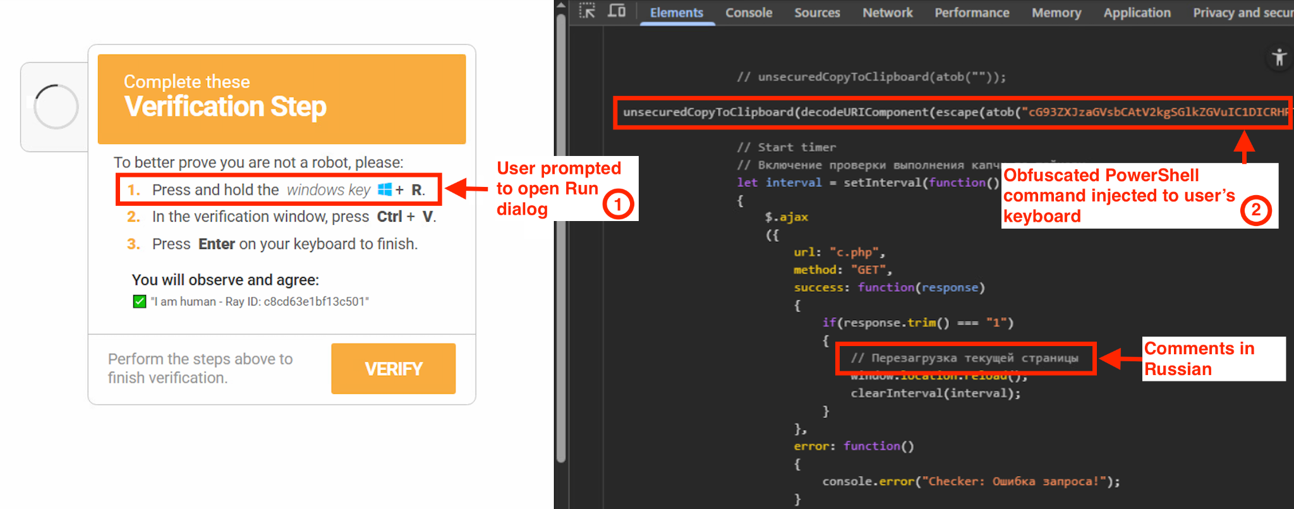1294x509 pixels.
Task: Tick the green "I am human" checkbox
Action: tap(140, 302)
